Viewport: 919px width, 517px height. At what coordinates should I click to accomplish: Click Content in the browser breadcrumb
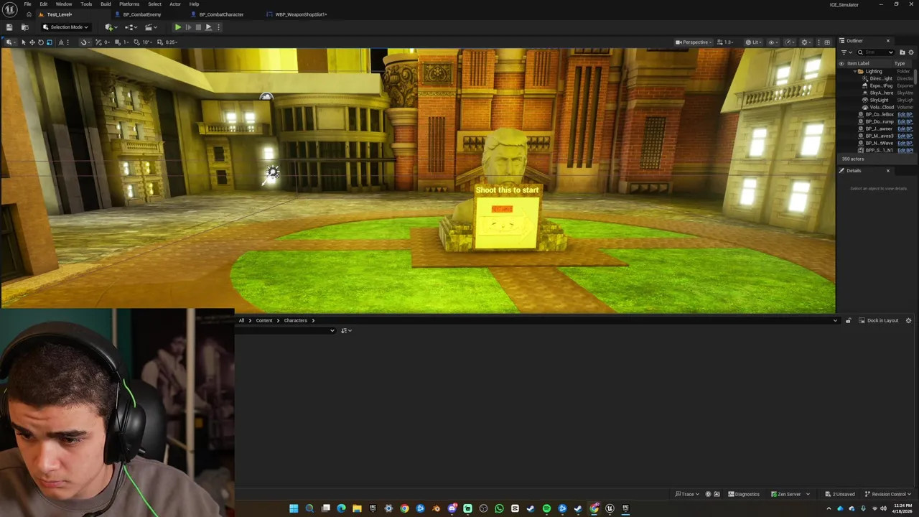coord(264,320)
